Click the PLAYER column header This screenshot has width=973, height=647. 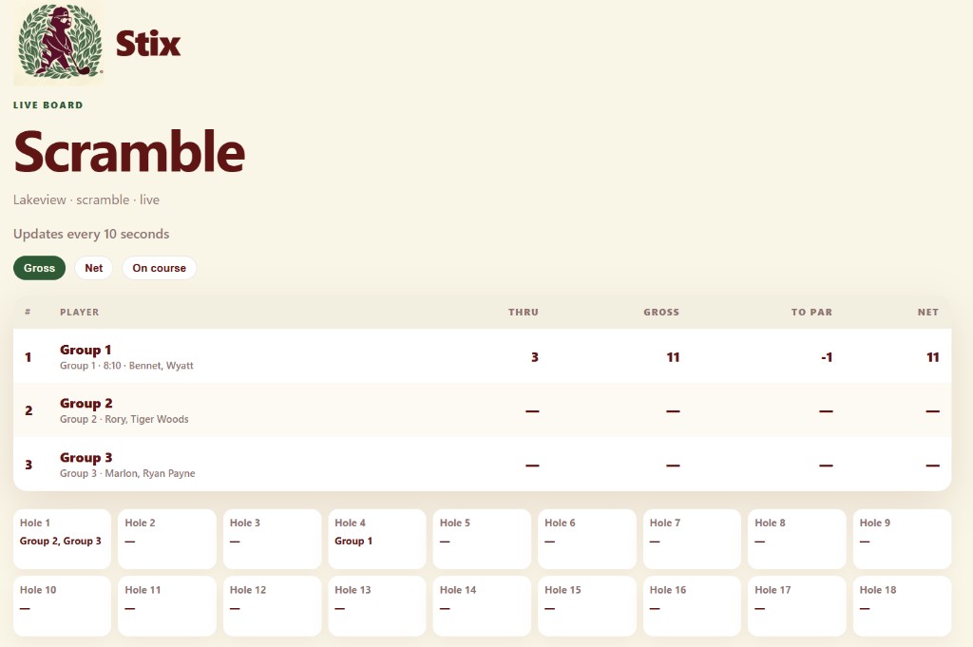pos(80,312)
